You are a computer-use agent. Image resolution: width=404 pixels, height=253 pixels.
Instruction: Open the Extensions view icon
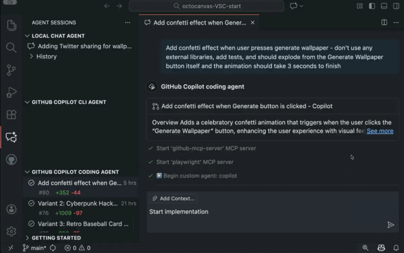point(11,114)
